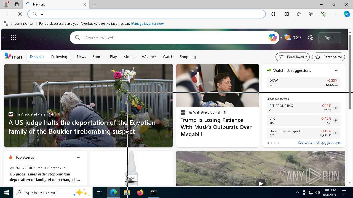Open the Shopping menu item

pyautogui.click(x=188, y=57)
